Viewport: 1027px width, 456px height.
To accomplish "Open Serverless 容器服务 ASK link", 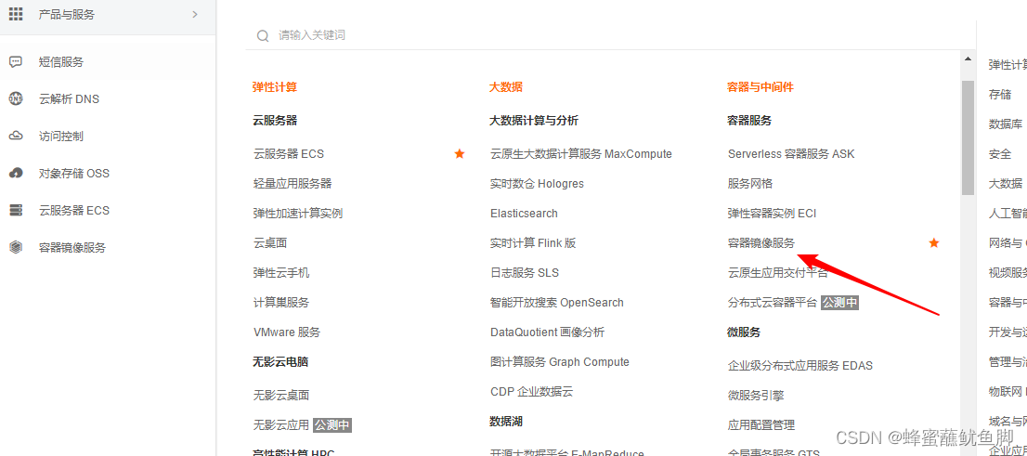I will pyautogui.click(x=791, y=154).
